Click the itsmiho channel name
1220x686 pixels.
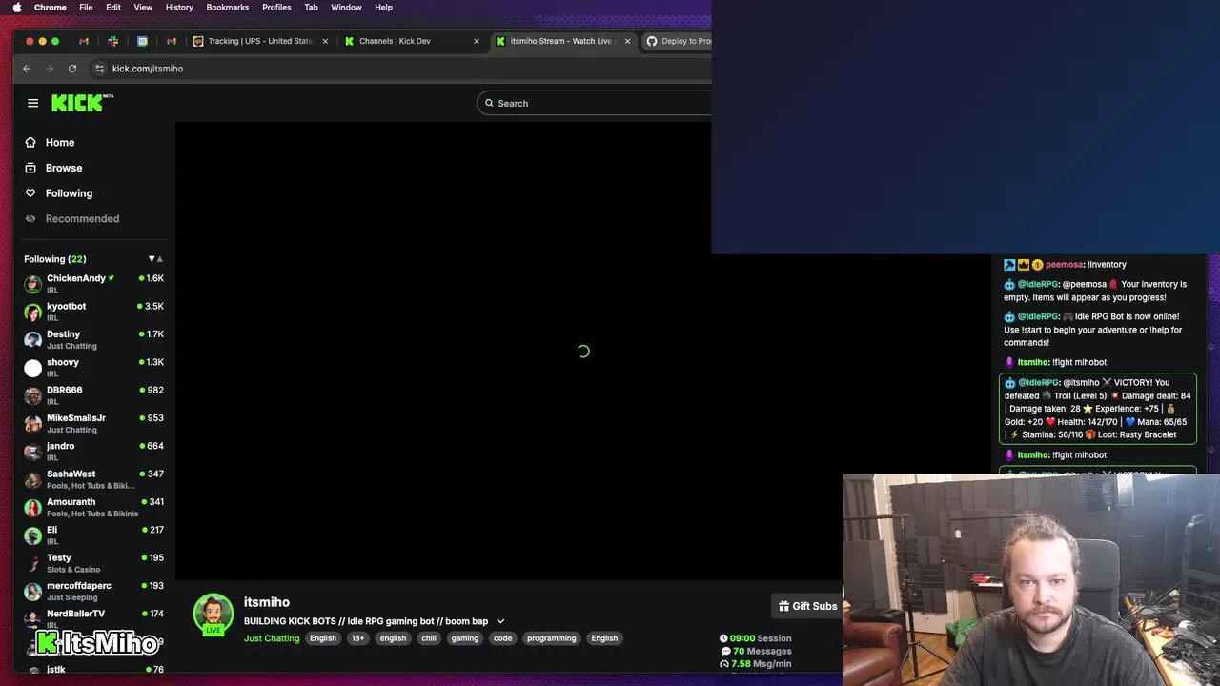(x=267, y=602)
